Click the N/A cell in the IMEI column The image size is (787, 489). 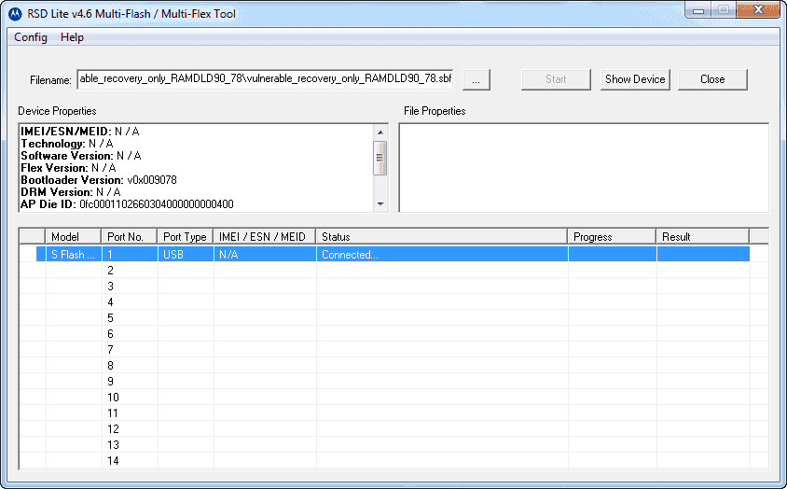click(265, 255)
